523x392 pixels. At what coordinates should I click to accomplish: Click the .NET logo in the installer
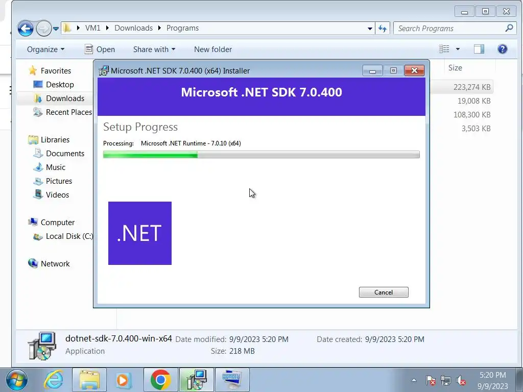(140, 233)
